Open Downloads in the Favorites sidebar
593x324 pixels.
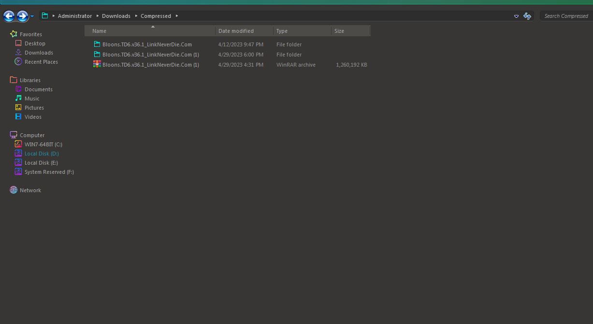[39, 53]
